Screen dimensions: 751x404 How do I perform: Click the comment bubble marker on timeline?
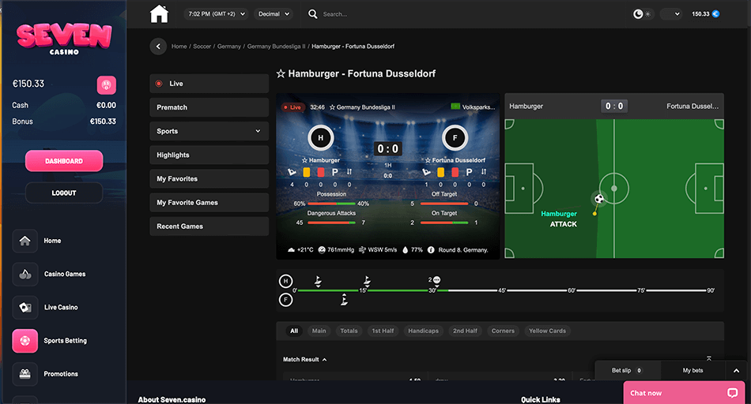(436, 280)
